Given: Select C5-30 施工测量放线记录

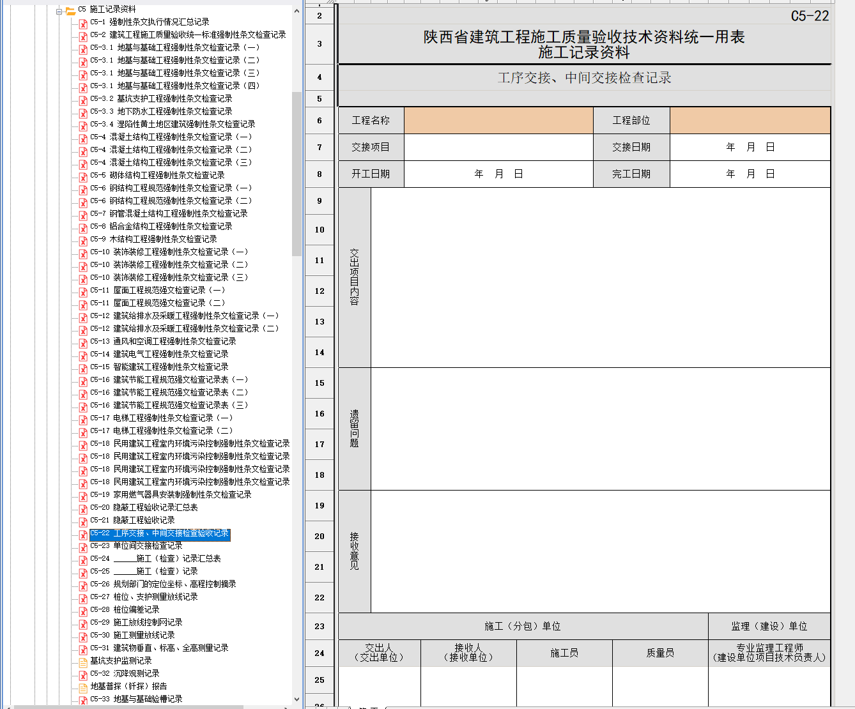Looking at the screenshot, I should (x=144, y=636).
